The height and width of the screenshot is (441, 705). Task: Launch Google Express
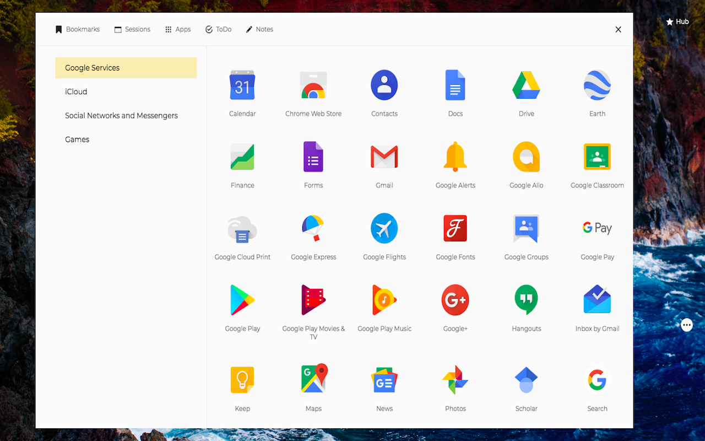pos(313,229)
